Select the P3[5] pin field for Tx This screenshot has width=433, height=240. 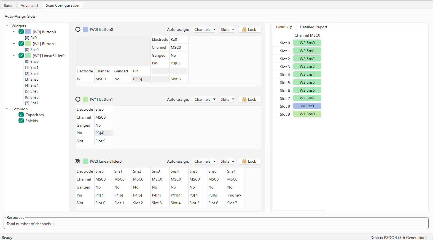[141, 79]
